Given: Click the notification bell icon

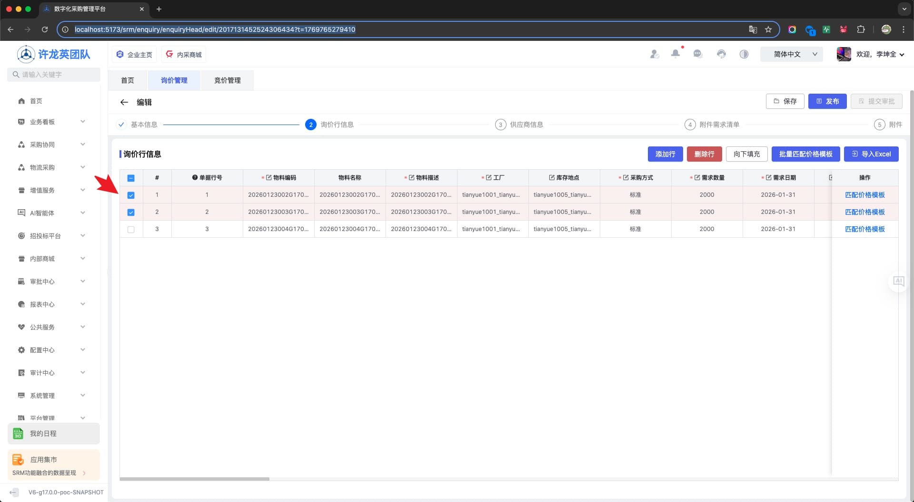Looking at the screenshot, I should click(675, 54).
